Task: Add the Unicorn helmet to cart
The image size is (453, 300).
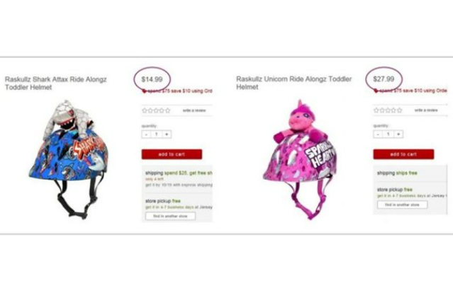Action: [403, 154]
